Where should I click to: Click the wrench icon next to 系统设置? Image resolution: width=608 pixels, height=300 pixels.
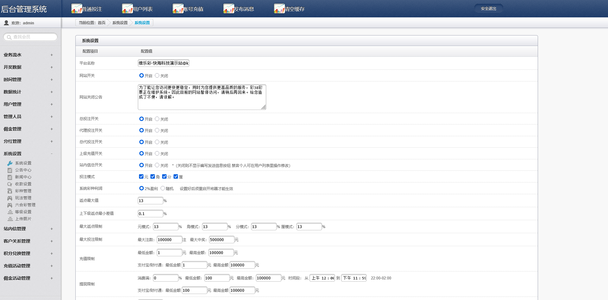10,163
